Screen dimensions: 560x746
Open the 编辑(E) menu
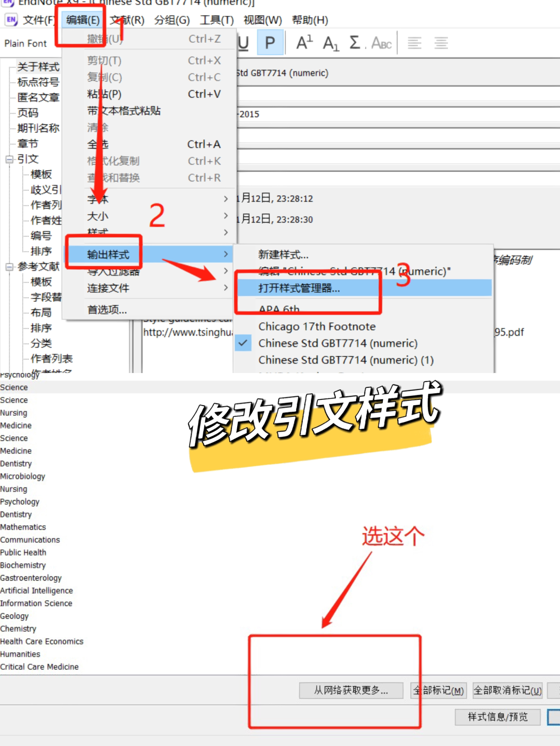(x=83, y=20)
